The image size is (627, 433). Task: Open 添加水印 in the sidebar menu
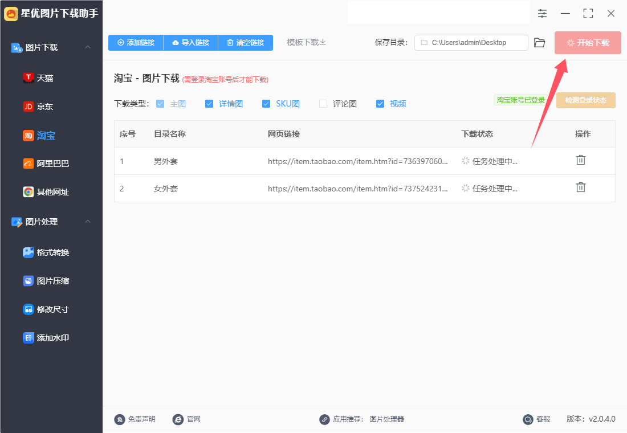click(x=53, y=338)
